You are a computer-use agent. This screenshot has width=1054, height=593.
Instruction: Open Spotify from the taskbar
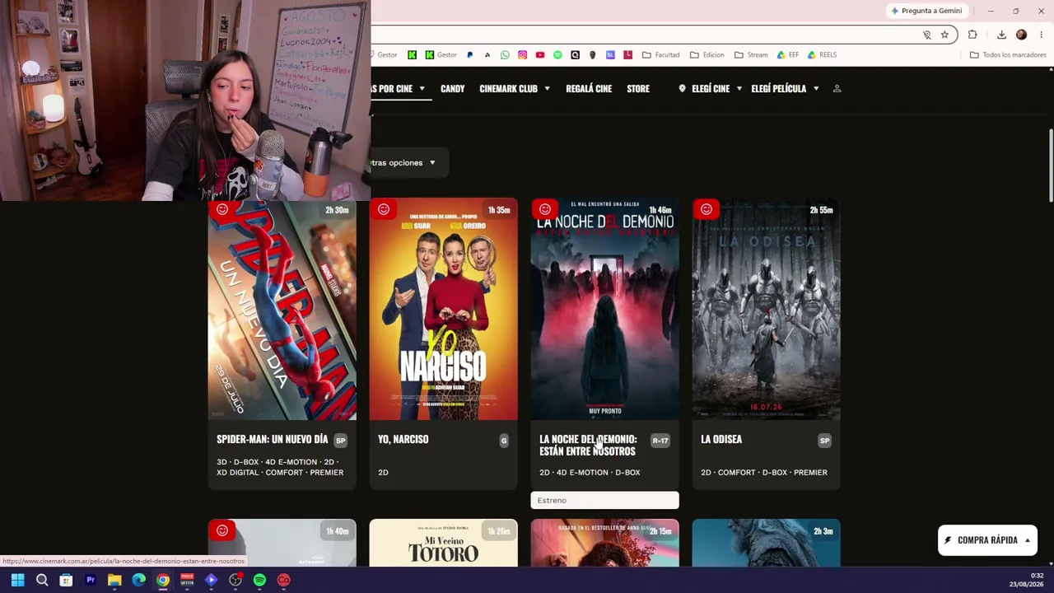259,580
